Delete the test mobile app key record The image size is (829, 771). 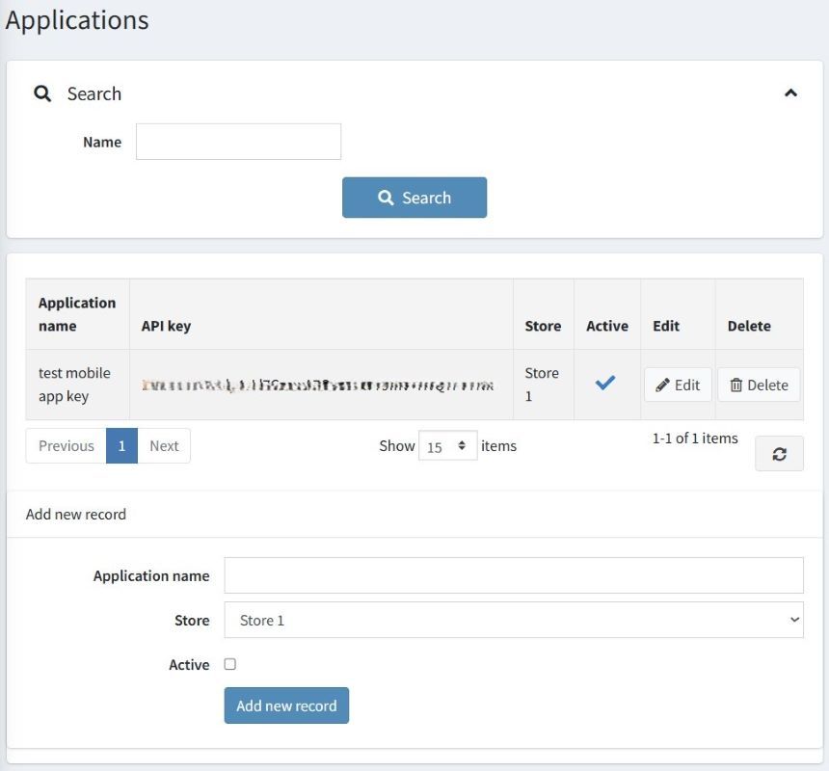759,385
